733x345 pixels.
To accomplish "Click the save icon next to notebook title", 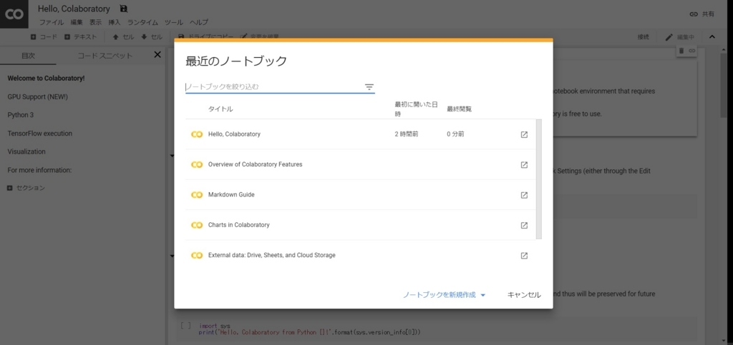I will [123, 9].
